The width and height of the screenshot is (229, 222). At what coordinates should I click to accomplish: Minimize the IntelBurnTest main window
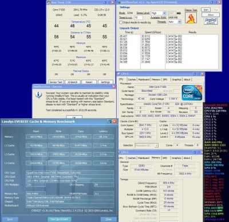click(211, 2)
